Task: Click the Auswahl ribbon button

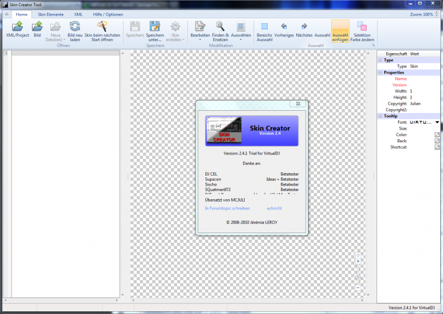Action: click(322, 35)
